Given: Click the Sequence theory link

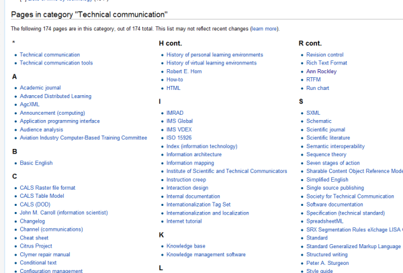Looking at the screenshot, I should click(326, 154).
